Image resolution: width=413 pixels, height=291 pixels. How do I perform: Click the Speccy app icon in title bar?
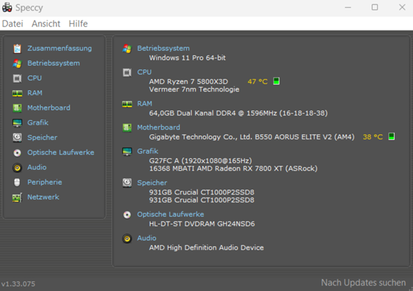(x=7, y=8)
